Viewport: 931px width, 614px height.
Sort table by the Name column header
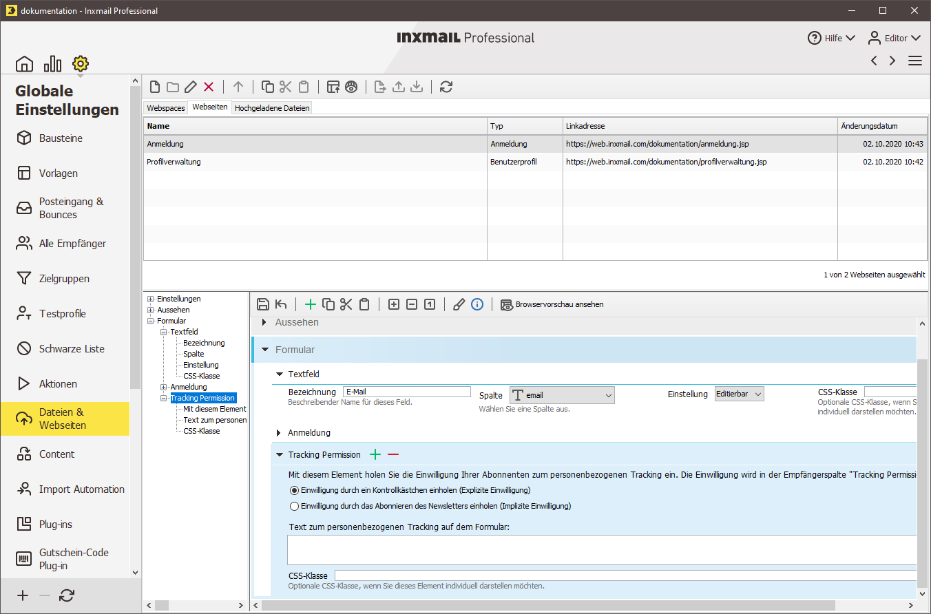[x=315, y=126]
